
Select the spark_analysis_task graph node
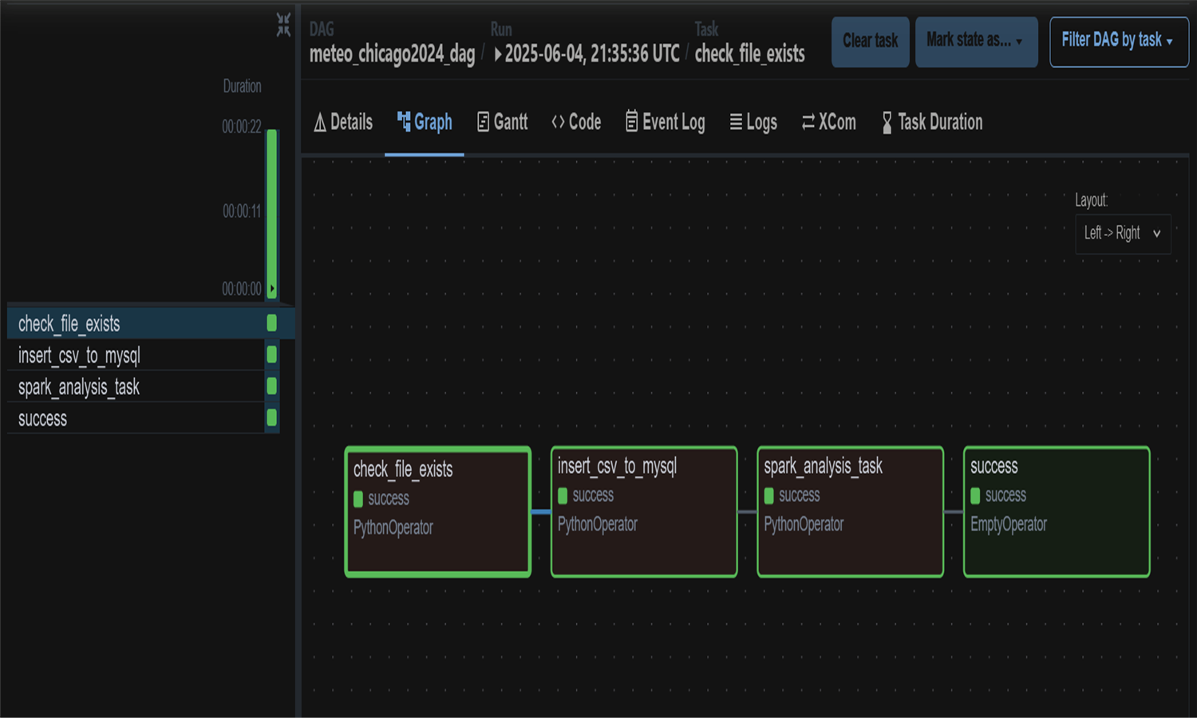[x=850, y=511]
